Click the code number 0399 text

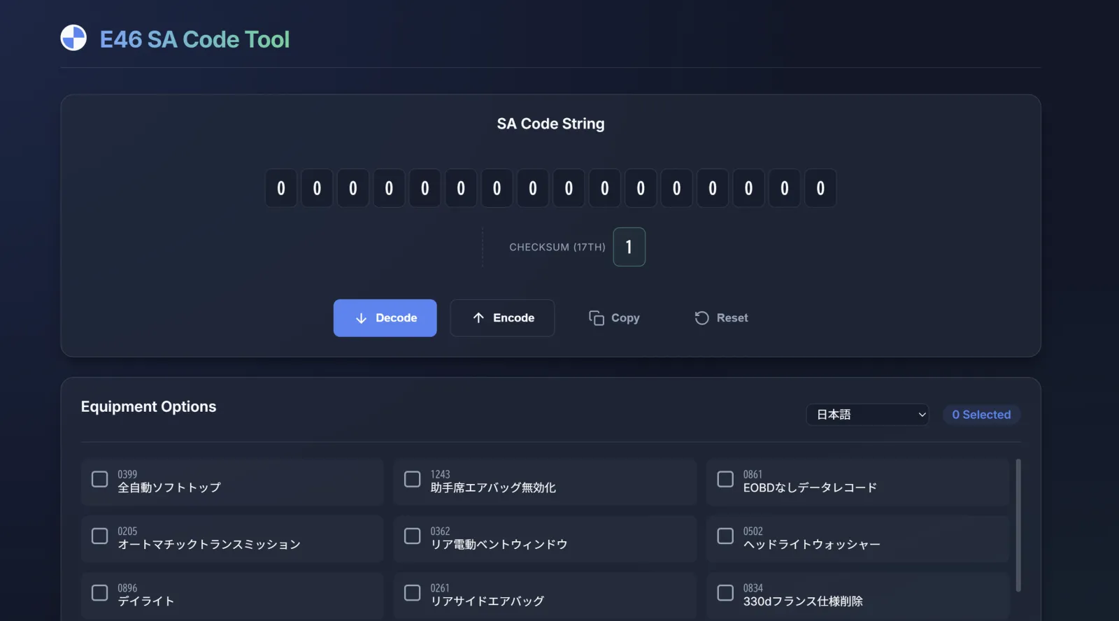coord(127,474)
